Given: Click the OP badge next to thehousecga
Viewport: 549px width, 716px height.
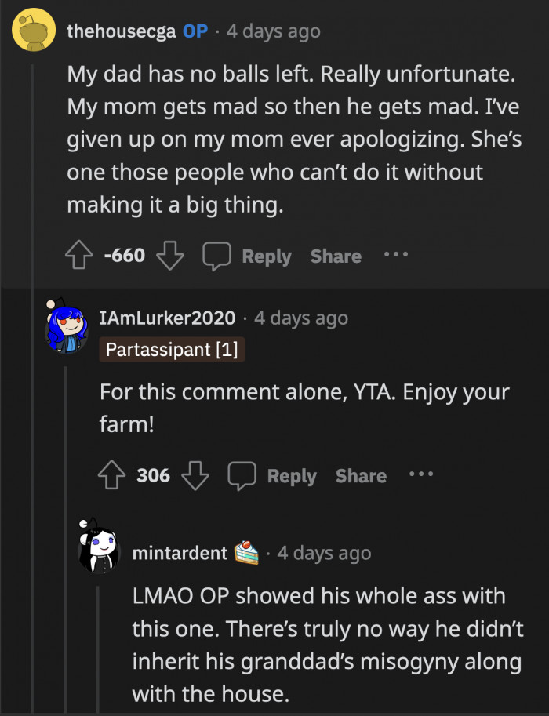Looking at the screenshot, I should pos(195,31).
